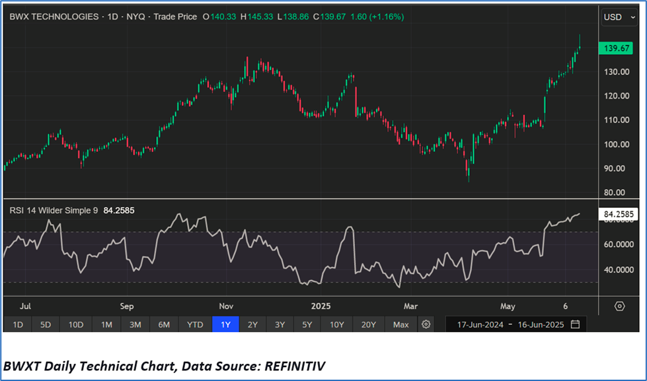Click the RSI 14 Wilder Simple indicator label
The width and height of the screenshot is (647, 381).
coord(54,211)
